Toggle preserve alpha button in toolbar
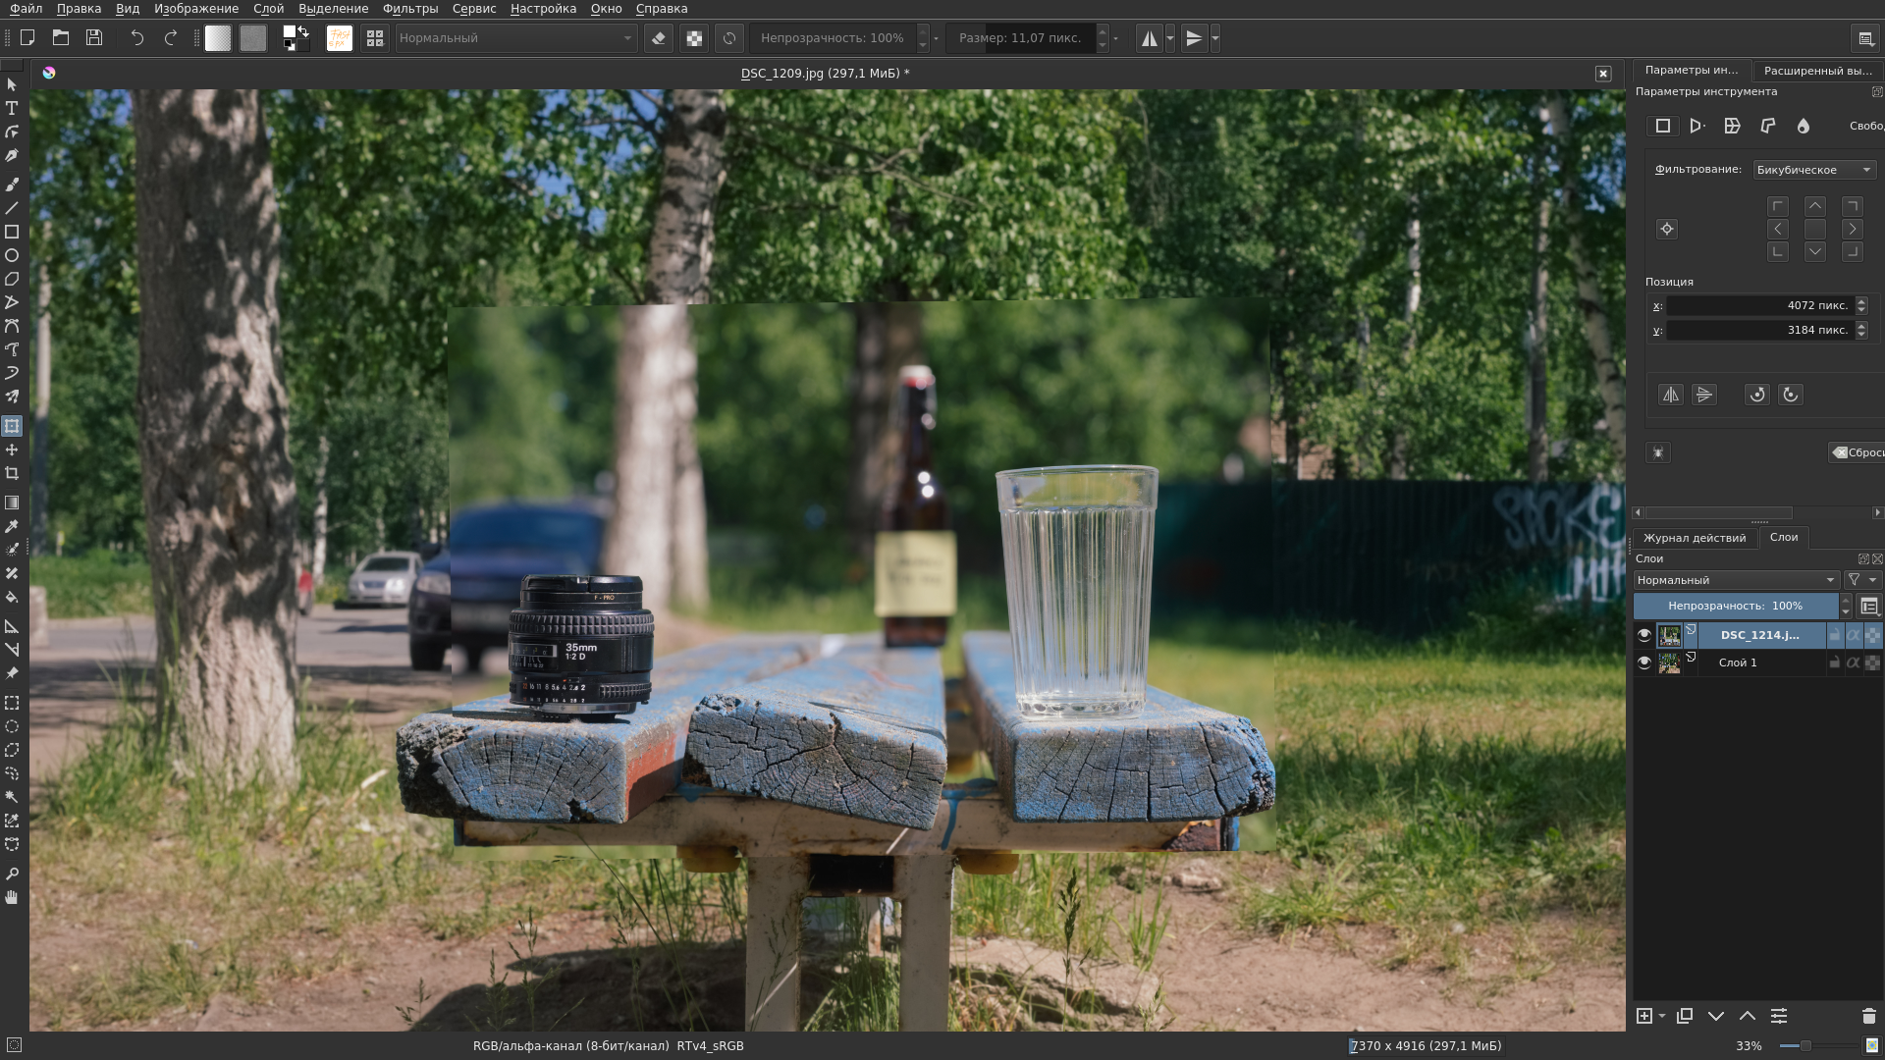 (694, 38)
